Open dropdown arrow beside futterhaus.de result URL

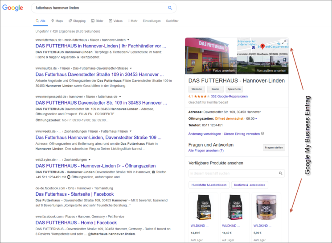click(x=128, y=40)
